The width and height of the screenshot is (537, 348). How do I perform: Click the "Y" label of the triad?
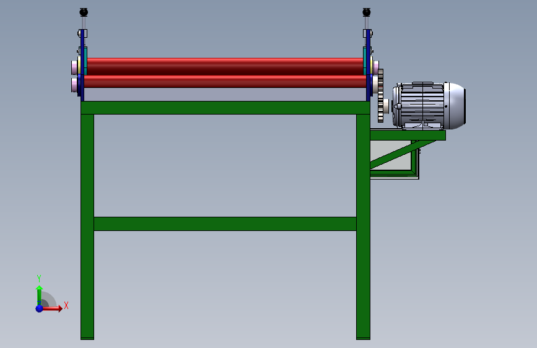pos(39,279)
